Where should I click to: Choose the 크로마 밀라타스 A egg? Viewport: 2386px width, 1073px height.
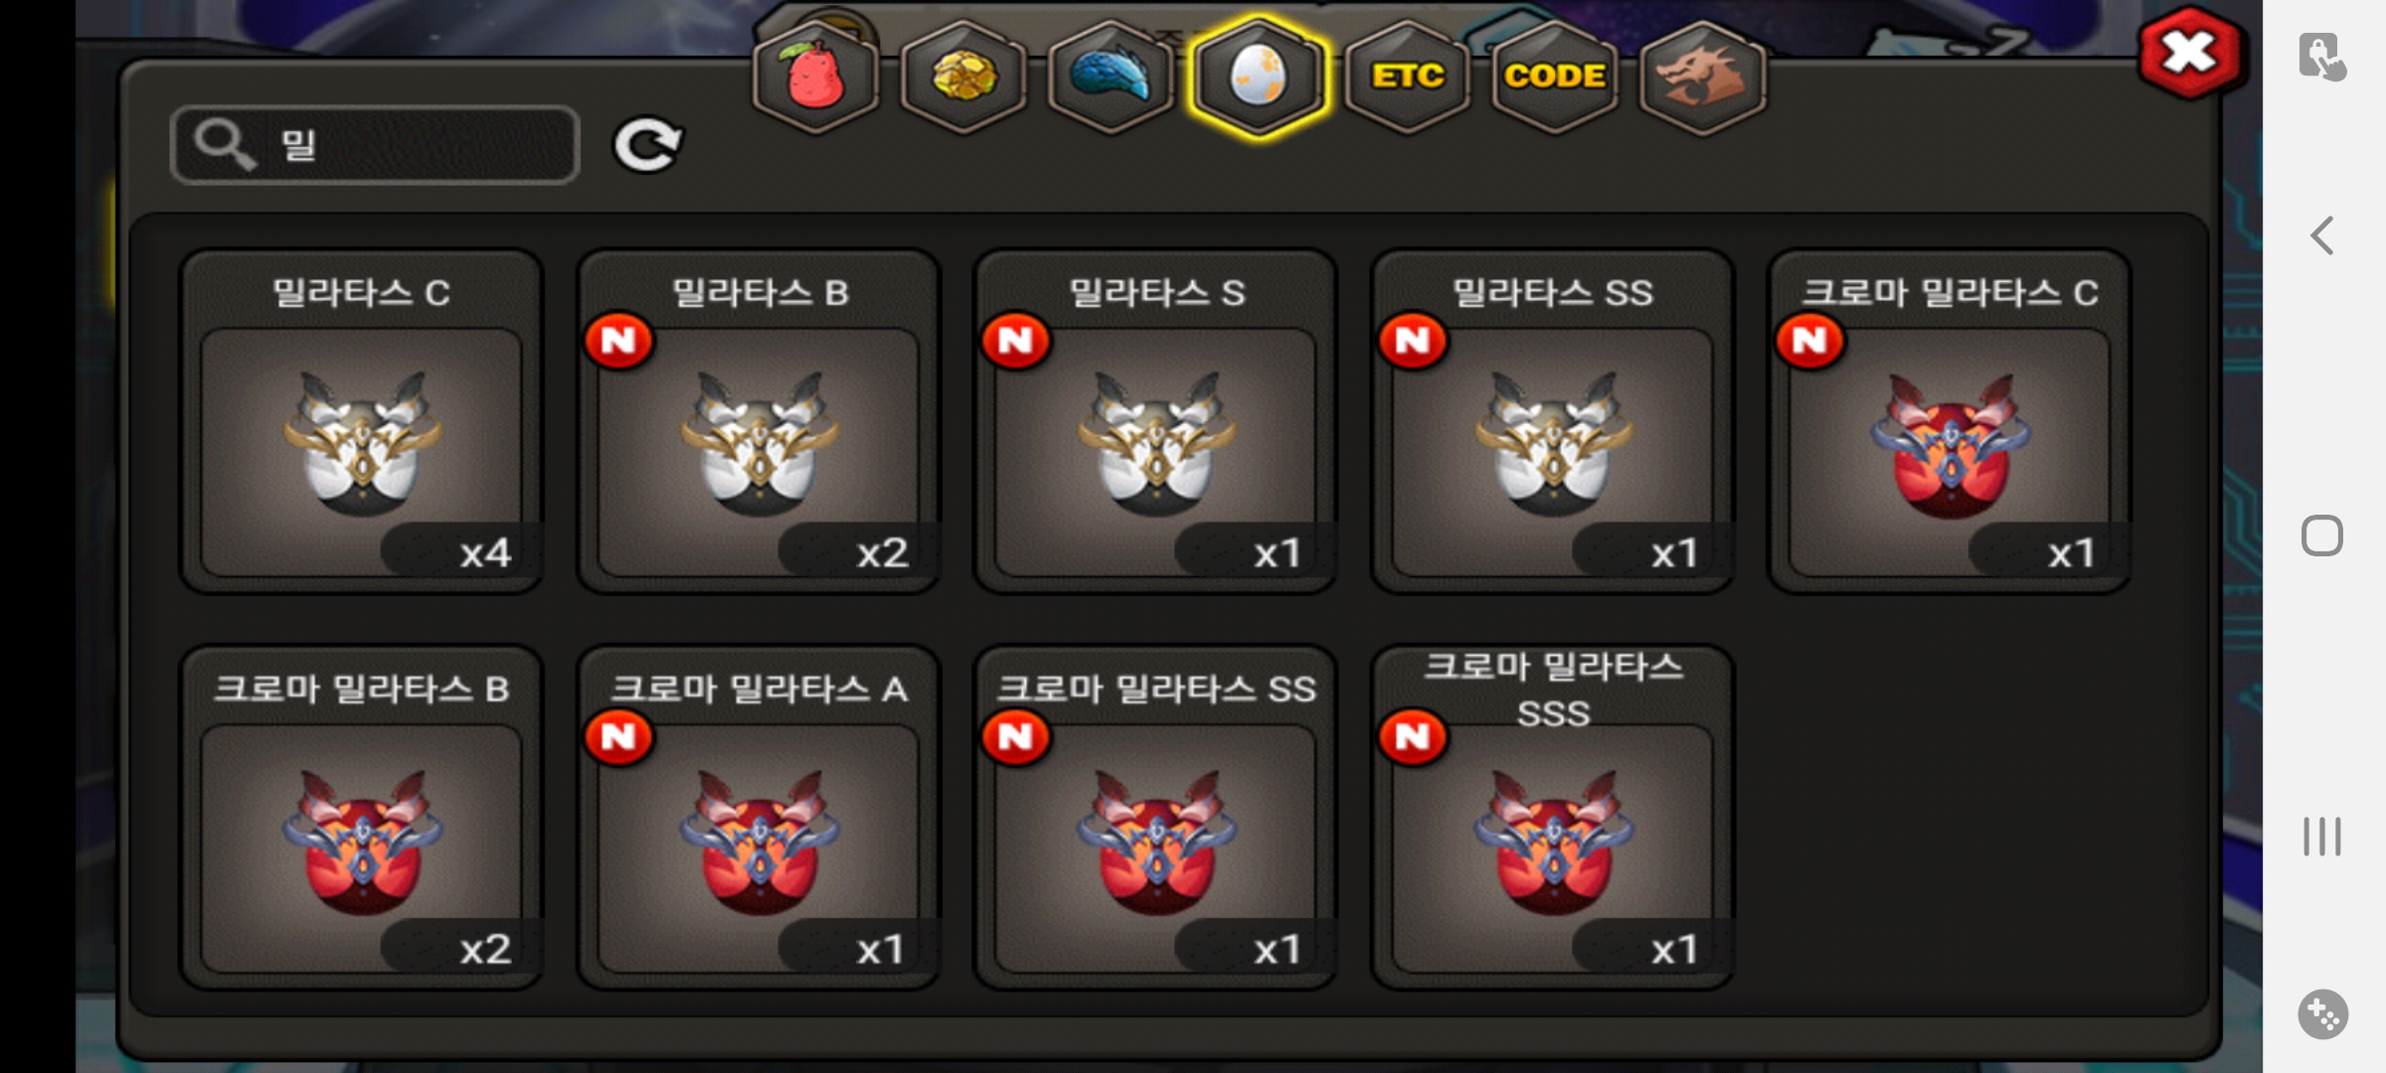click(759, 818)
